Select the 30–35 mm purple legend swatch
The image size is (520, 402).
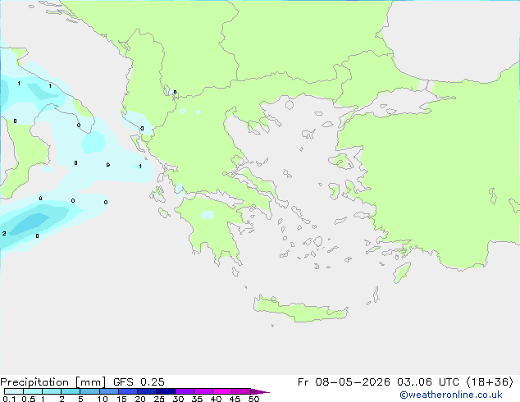(184, 391)
